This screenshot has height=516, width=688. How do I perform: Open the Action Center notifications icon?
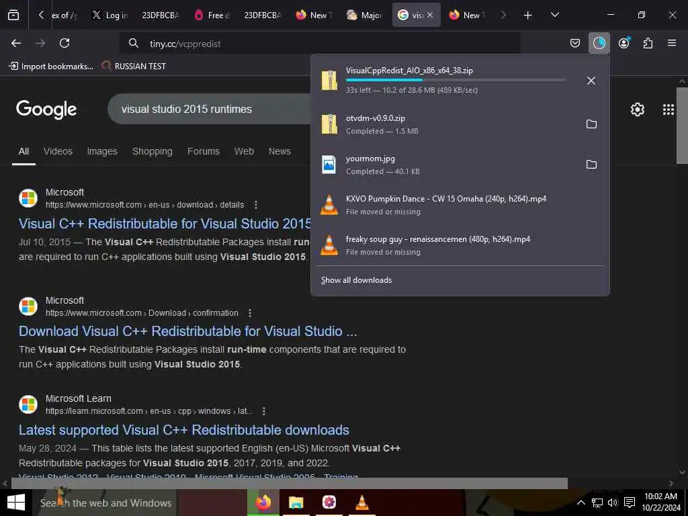630,503
